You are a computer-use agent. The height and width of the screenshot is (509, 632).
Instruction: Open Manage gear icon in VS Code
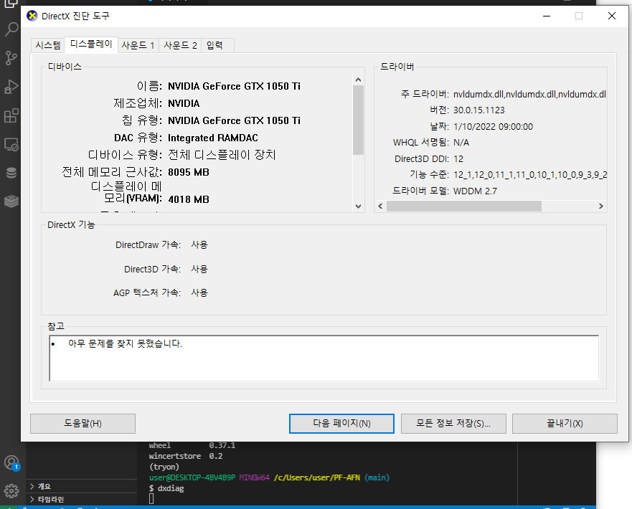[11, 491]
